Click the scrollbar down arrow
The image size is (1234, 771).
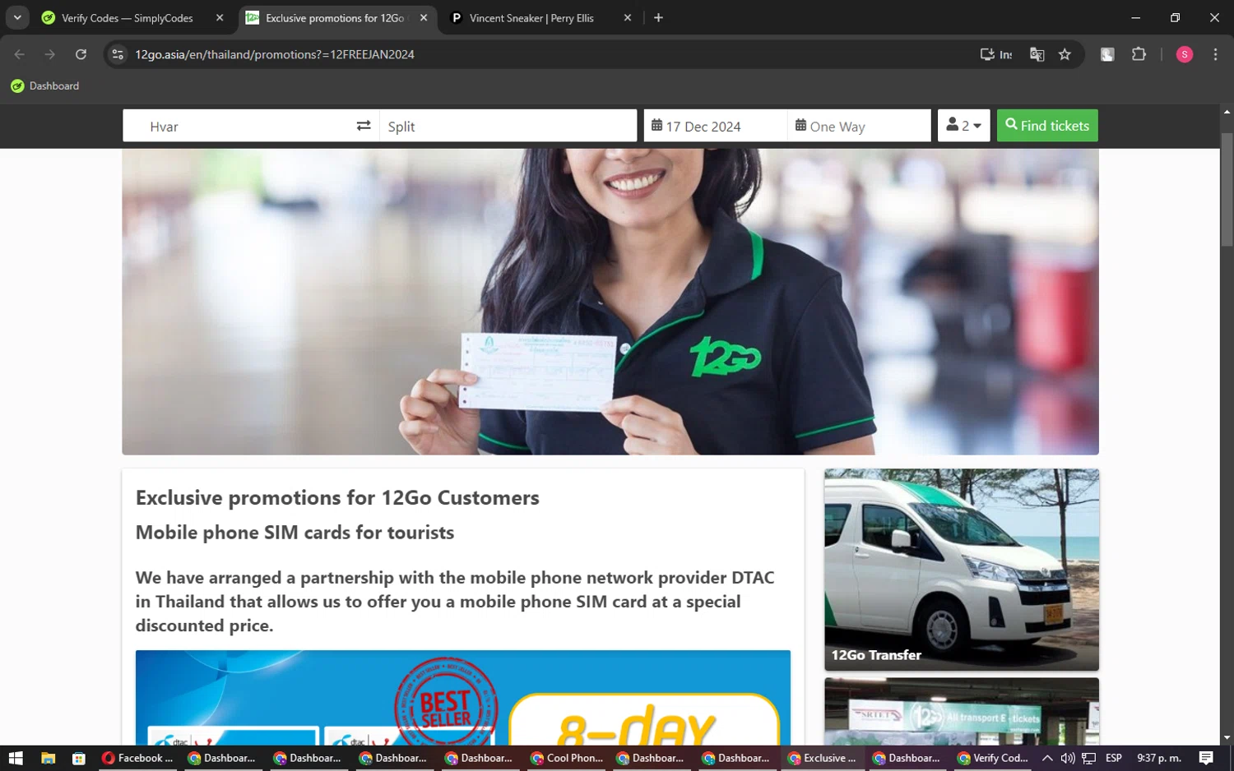(x=1227, y=738)
